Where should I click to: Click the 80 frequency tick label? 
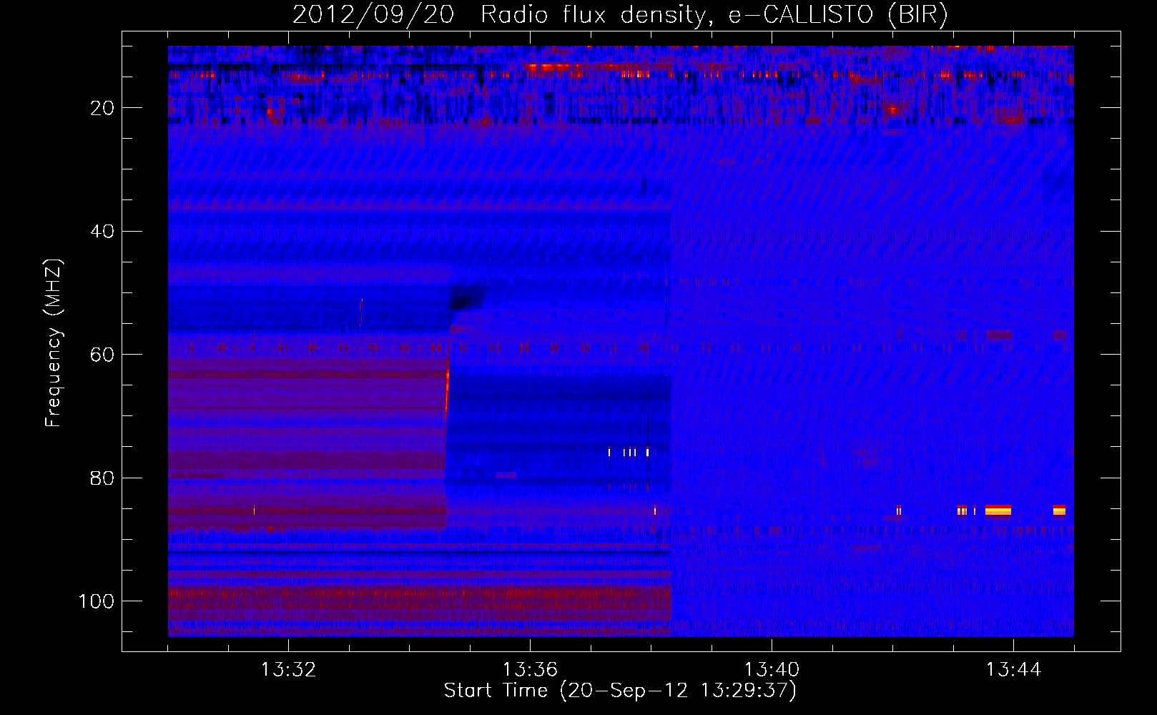[102, 478]
